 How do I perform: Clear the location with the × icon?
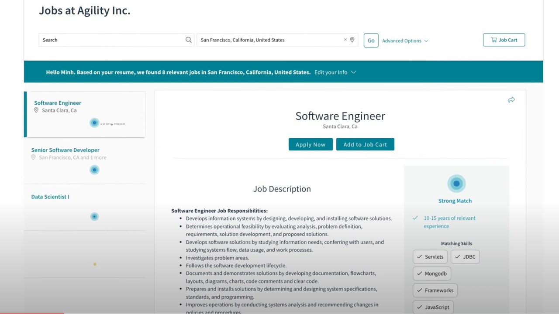click(345, 40)
